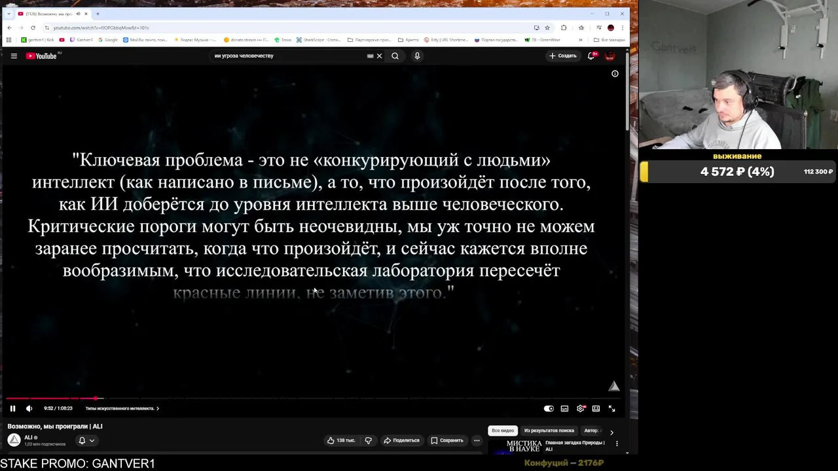The width and height of the screenshot is (838, 471).
Task: Go to the YouTube home logo
Action: click(x=42, y=56)
